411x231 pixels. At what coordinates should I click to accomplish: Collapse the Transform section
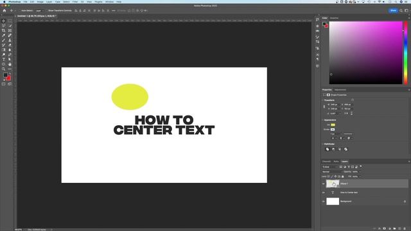coord(322,100)
